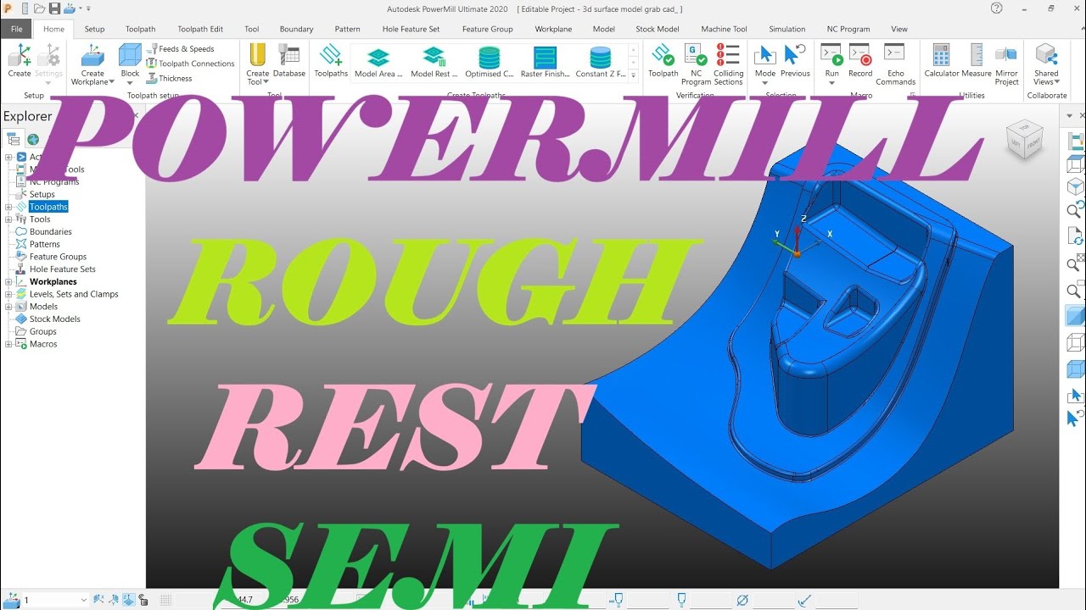The width and height of the screenshot is (1086, 610).
Task: Switch to the Boundary tab
Action: coord(296,29)
